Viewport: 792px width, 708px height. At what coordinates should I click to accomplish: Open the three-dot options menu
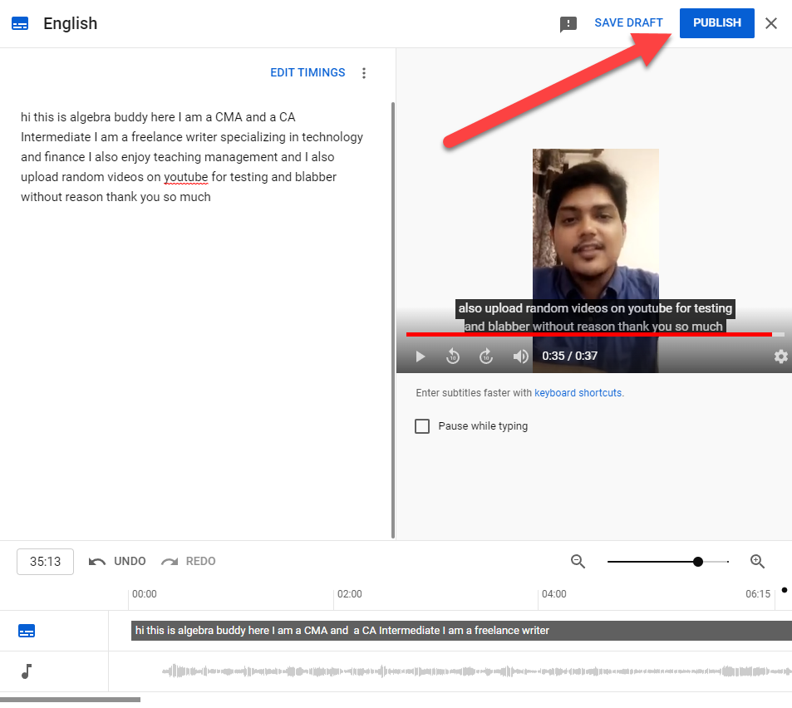click(363, 73)
